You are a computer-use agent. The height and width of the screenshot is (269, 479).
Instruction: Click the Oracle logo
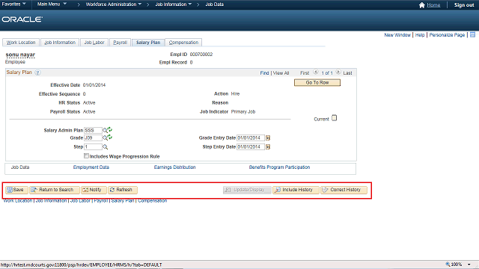point(22,19)
